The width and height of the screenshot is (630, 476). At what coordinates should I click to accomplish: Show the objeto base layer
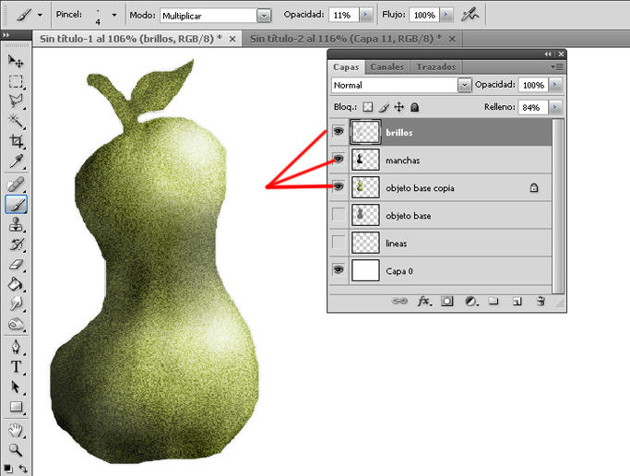click(339, 215)
